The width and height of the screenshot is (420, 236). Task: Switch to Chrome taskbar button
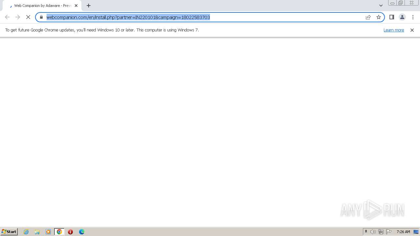[59, 232]
